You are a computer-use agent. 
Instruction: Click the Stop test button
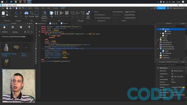coord(67,13)
